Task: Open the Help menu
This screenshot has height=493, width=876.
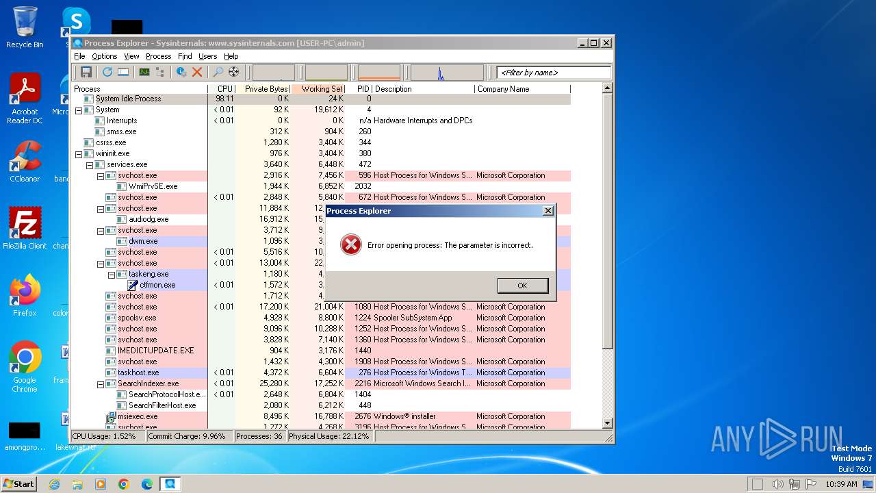Action: point(231,56)
